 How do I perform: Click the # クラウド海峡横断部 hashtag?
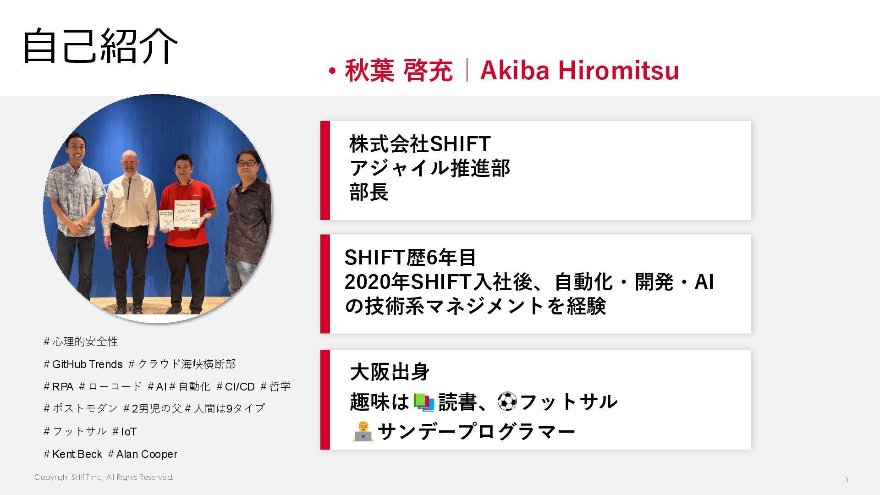(182, 364)
